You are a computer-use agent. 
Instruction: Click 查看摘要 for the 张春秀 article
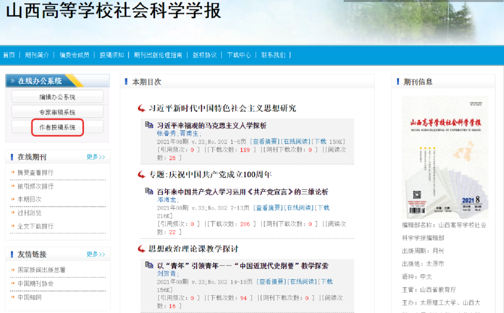pos(265,141)
